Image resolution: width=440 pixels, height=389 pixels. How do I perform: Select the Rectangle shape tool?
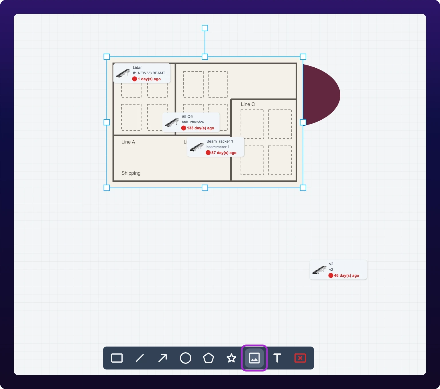tap(117, 358)
